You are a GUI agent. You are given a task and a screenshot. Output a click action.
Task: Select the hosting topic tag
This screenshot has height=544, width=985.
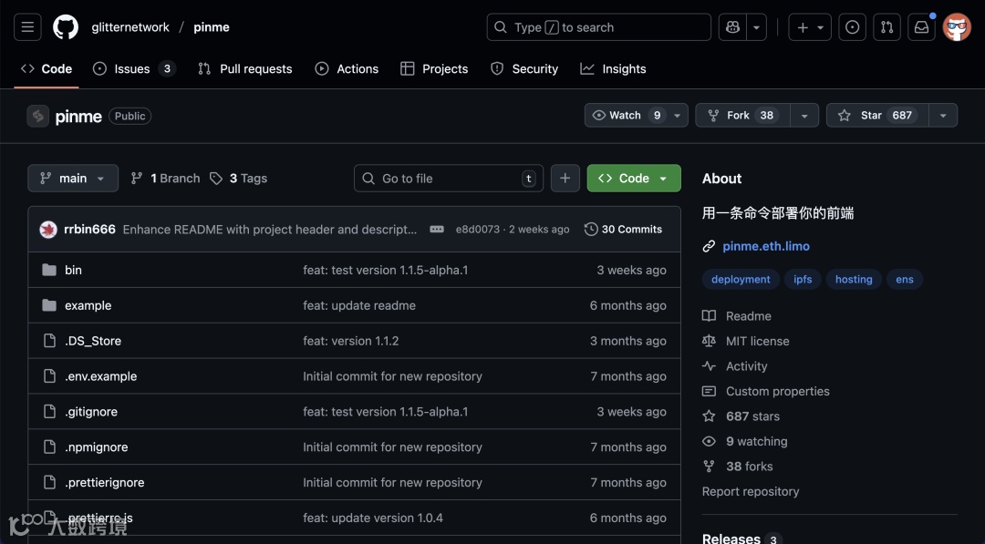click(854, 279)
